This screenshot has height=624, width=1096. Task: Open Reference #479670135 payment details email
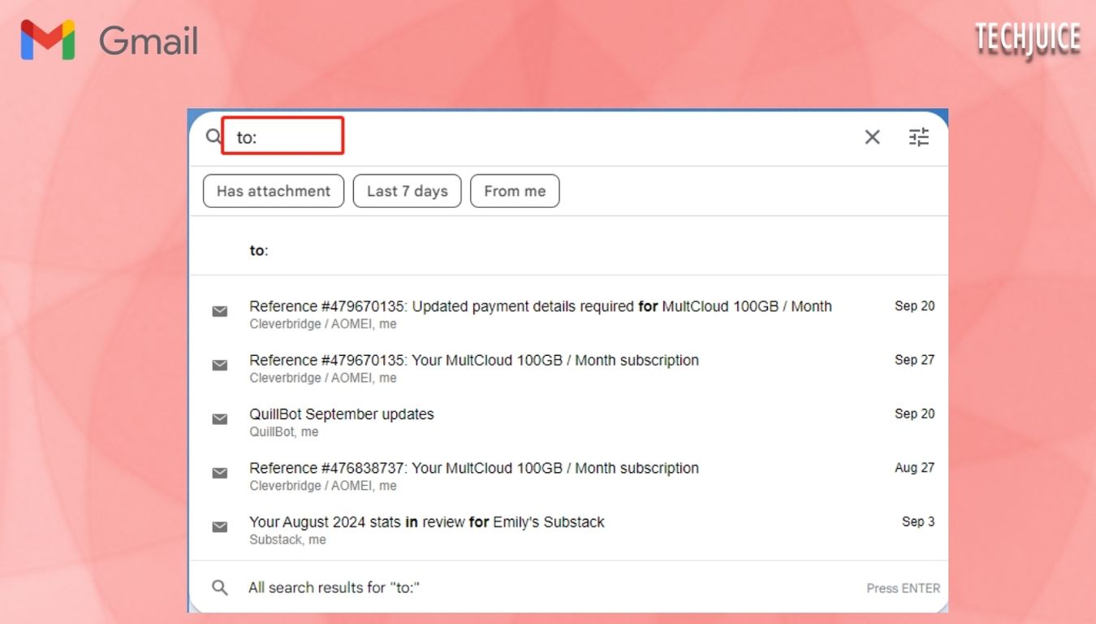(540, 306)
